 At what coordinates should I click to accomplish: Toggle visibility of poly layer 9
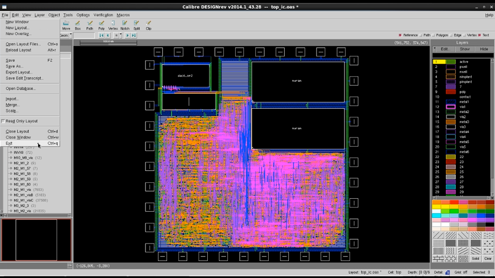[x=451, y=92]
